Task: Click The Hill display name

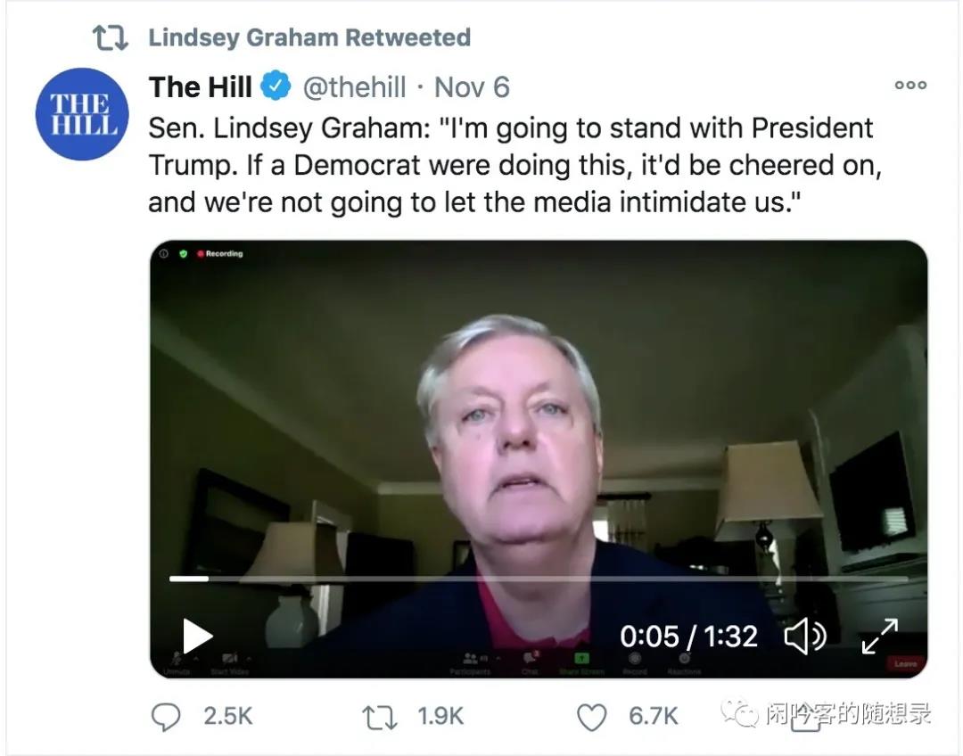Action: click(x=201, y=87)
